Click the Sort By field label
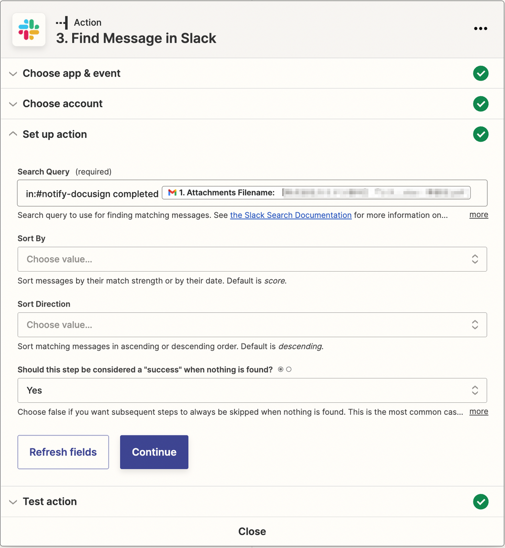The width and height of the screenshot is (505, 548). coord(32,239)
